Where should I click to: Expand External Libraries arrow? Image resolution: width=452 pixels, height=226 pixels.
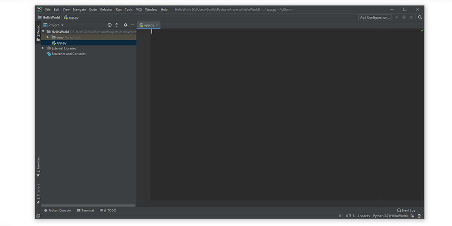click(x=43, y=48)
